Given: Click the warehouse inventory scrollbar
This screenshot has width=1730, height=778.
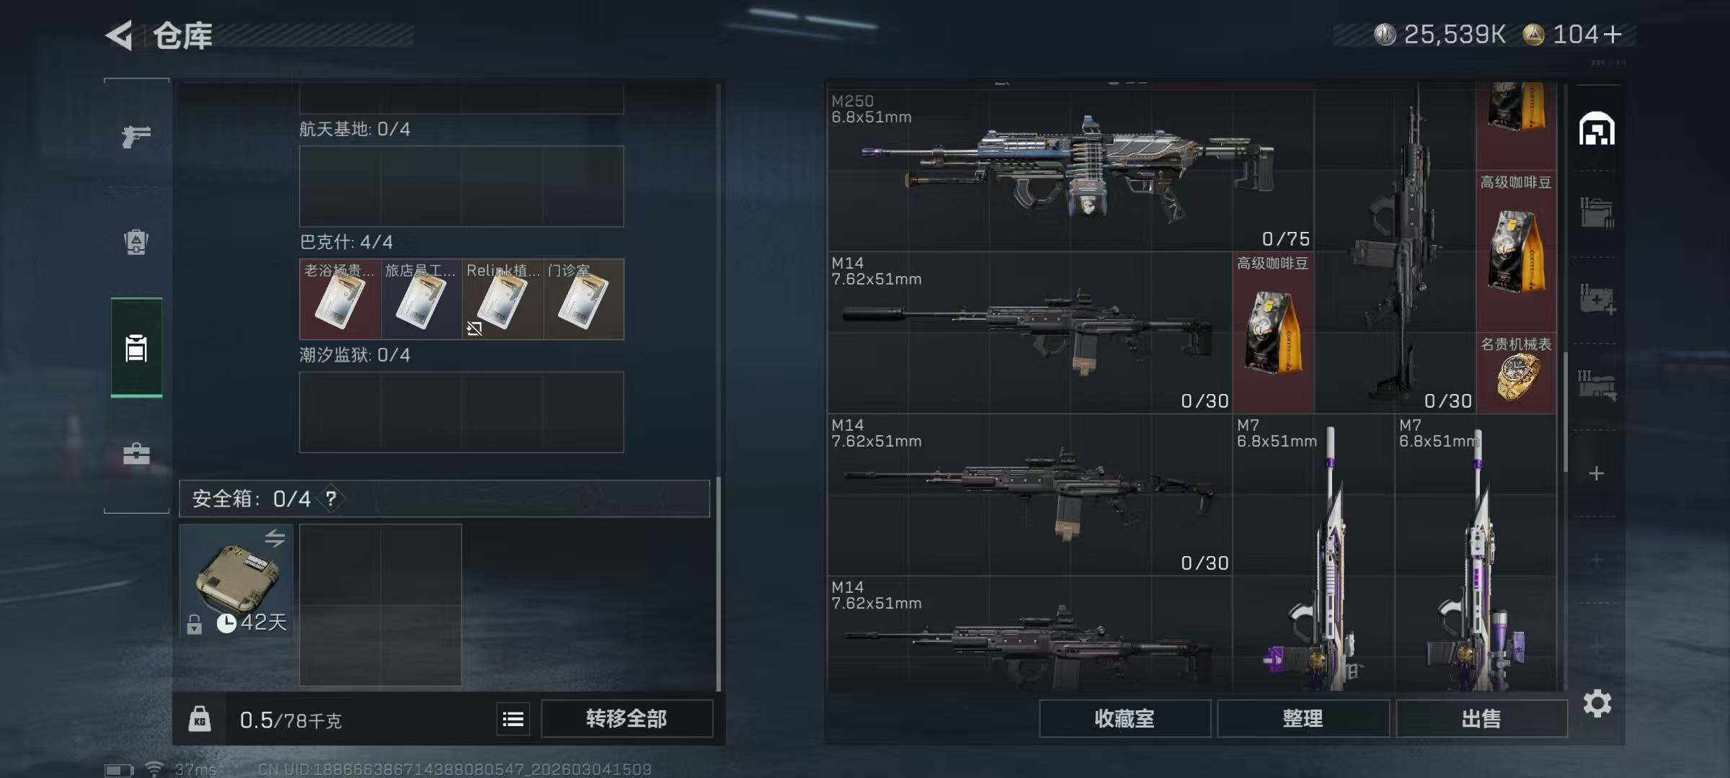Looking at the screenshot, I should [1565, 412].
